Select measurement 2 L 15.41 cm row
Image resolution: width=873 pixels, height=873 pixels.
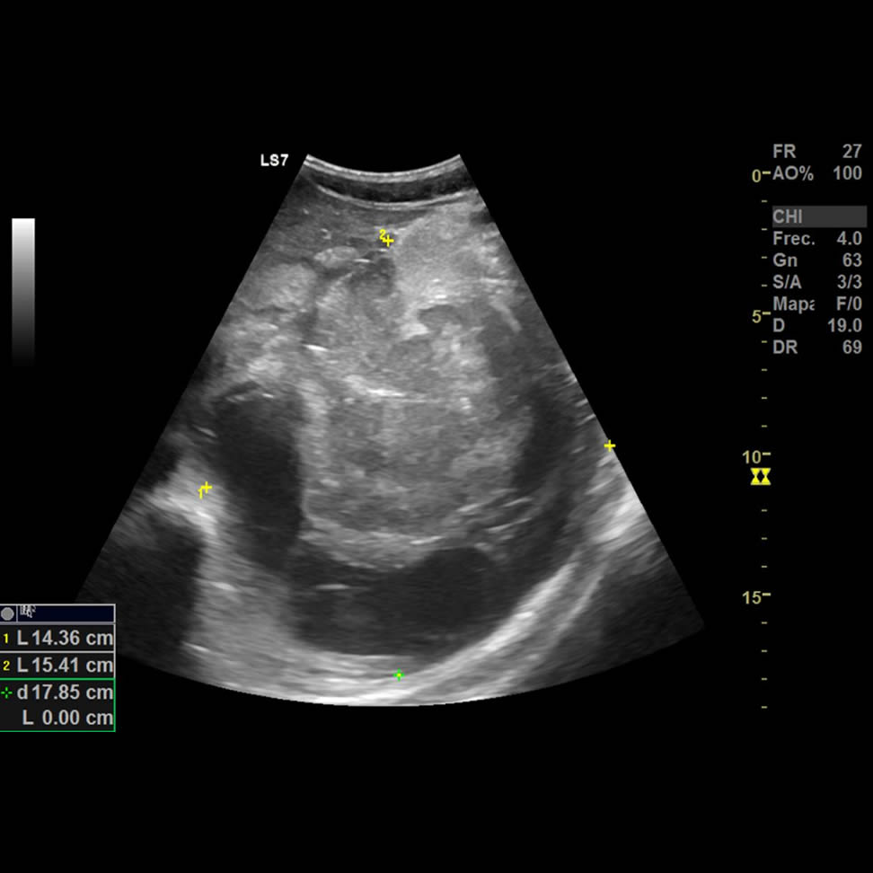pos(57,666)
